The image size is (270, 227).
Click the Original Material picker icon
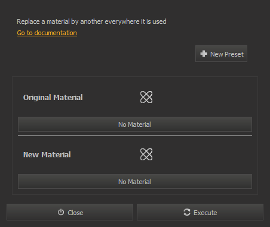point(146,97)
